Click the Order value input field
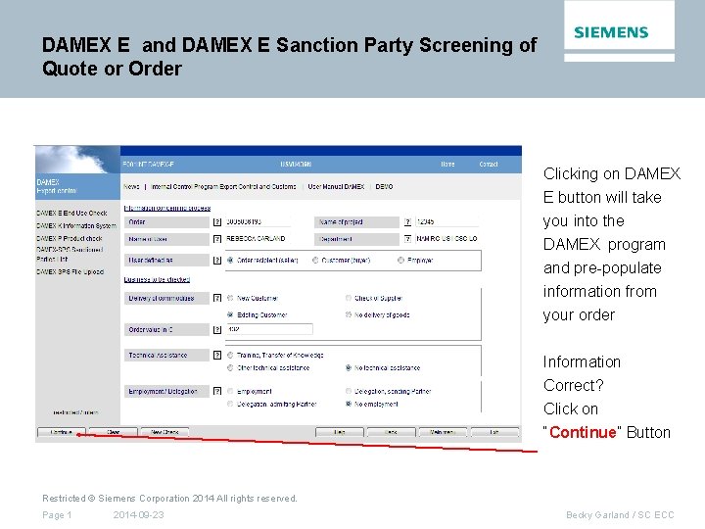705x529 pixels. tap(269, 329)
